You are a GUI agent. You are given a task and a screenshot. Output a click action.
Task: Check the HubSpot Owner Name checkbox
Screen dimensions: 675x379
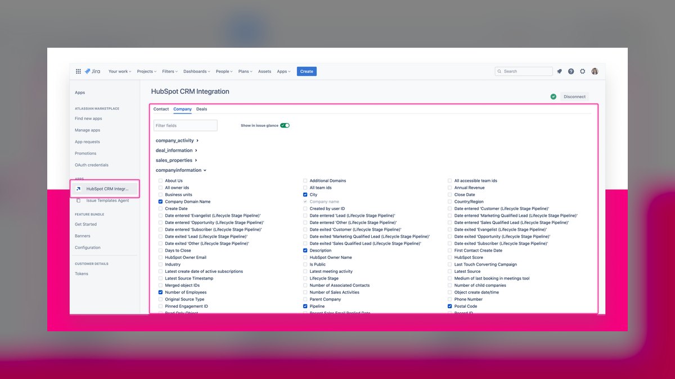click(305, 258)
